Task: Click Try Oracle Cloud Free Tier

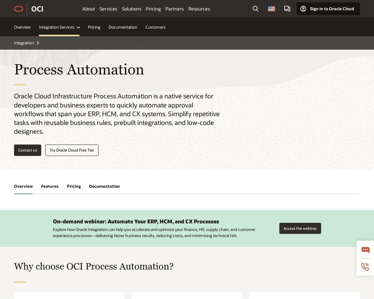Action: (x=72, y=150)
